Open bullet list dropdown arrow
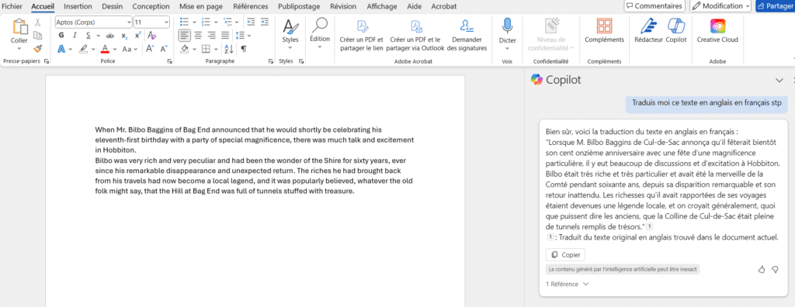This screenshot has width=795, height=307. coord(194,22)
